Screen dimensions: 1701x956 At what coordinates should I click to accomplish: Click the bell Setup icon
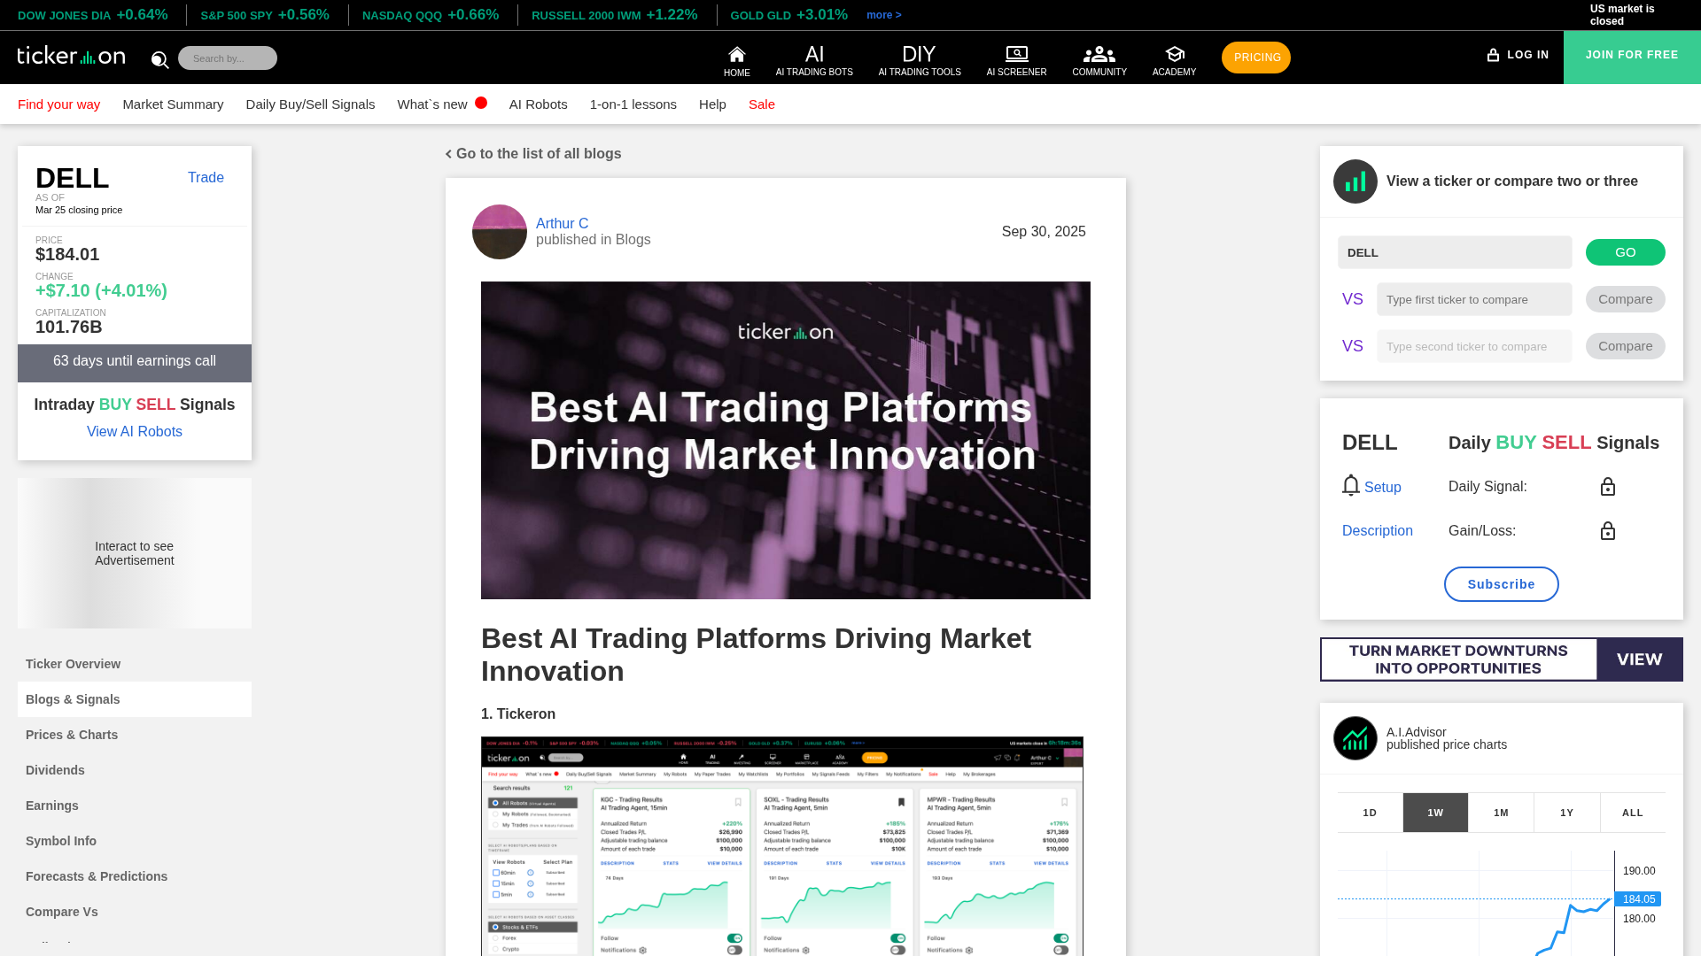[1350, 485]
